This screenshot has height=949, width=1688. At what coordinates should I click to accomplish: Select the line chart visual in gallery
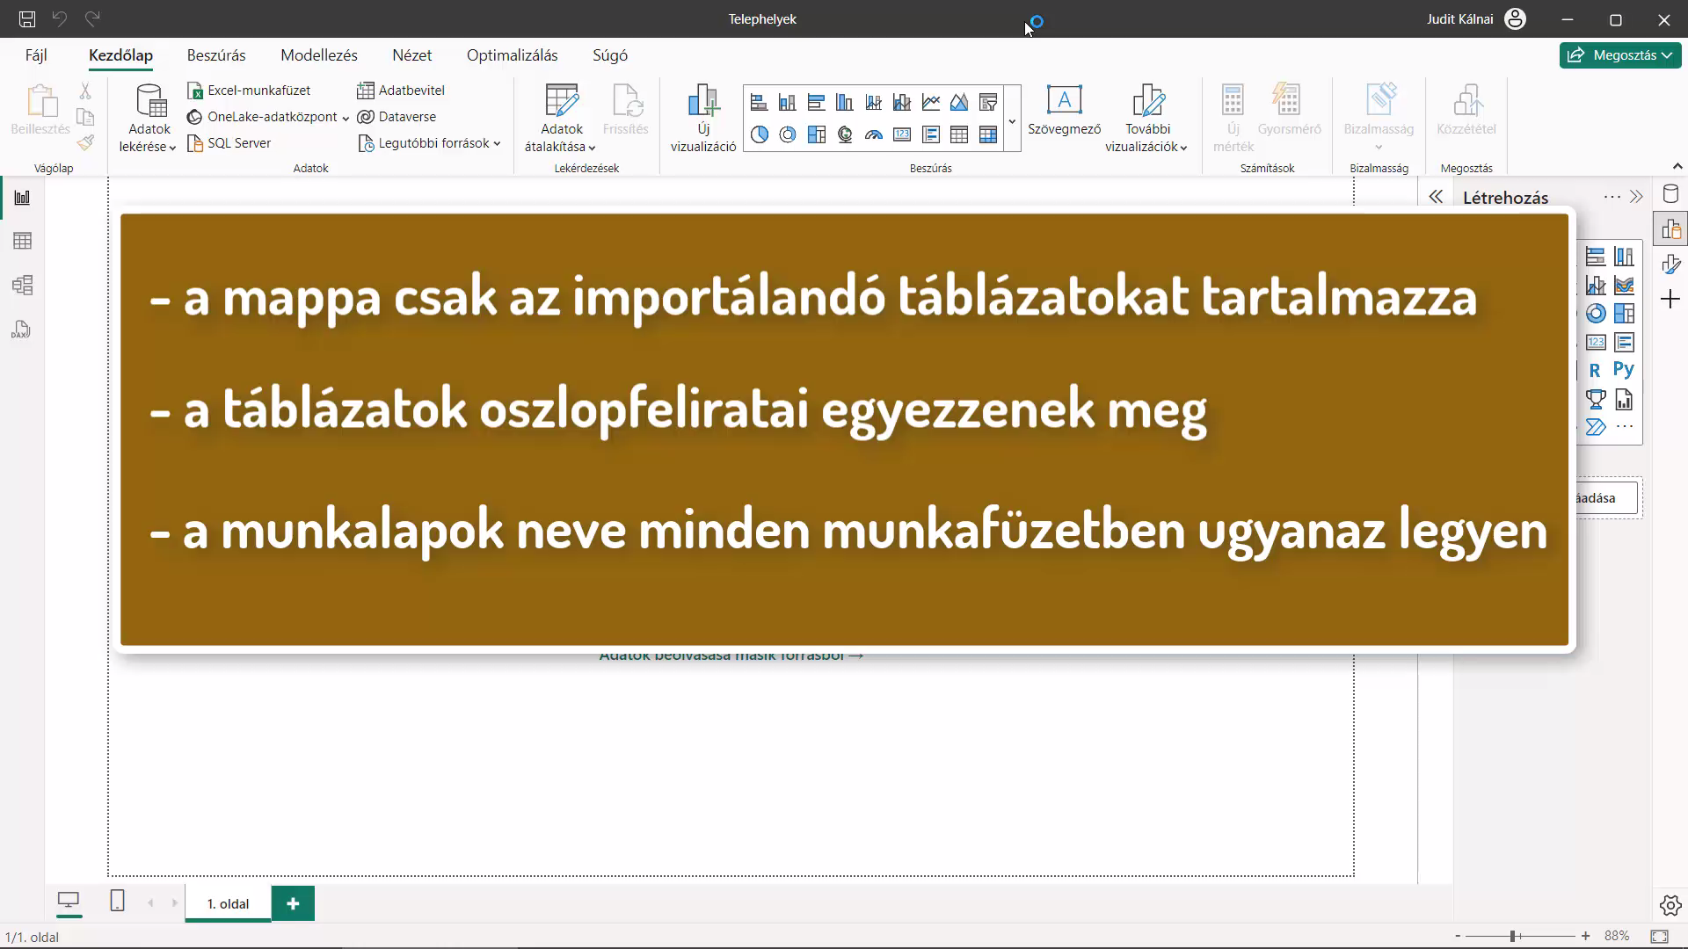coord(931,103)
